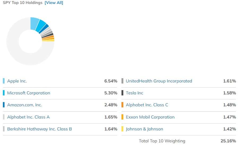Click Apple's light blue legend swatch
The width and height of the screenshot is (244, 145).
point(4,81)
